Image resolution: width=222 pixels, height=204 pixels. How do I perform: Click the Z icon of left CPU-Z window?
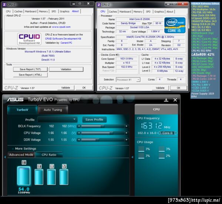pos(4,4)
